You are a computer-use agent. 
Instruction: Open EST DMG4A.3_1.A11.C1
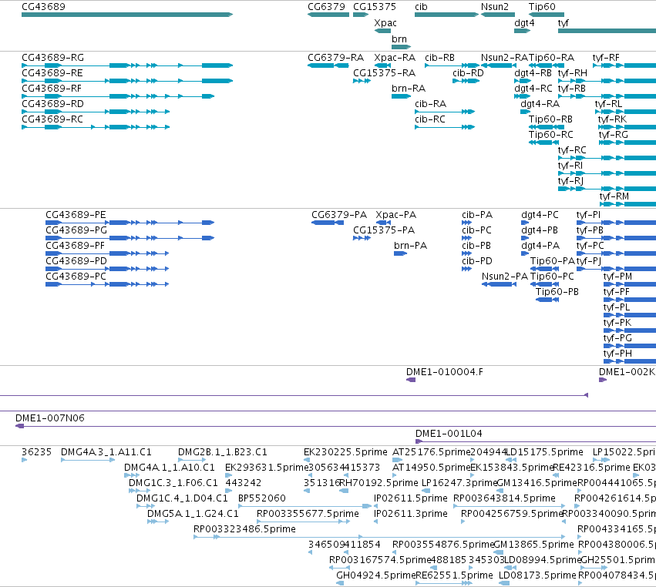88,460
